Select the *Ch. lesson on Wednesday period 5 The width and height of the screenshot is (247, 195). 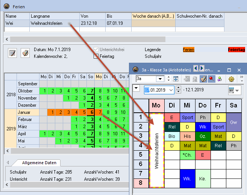(x=187, y=155)
